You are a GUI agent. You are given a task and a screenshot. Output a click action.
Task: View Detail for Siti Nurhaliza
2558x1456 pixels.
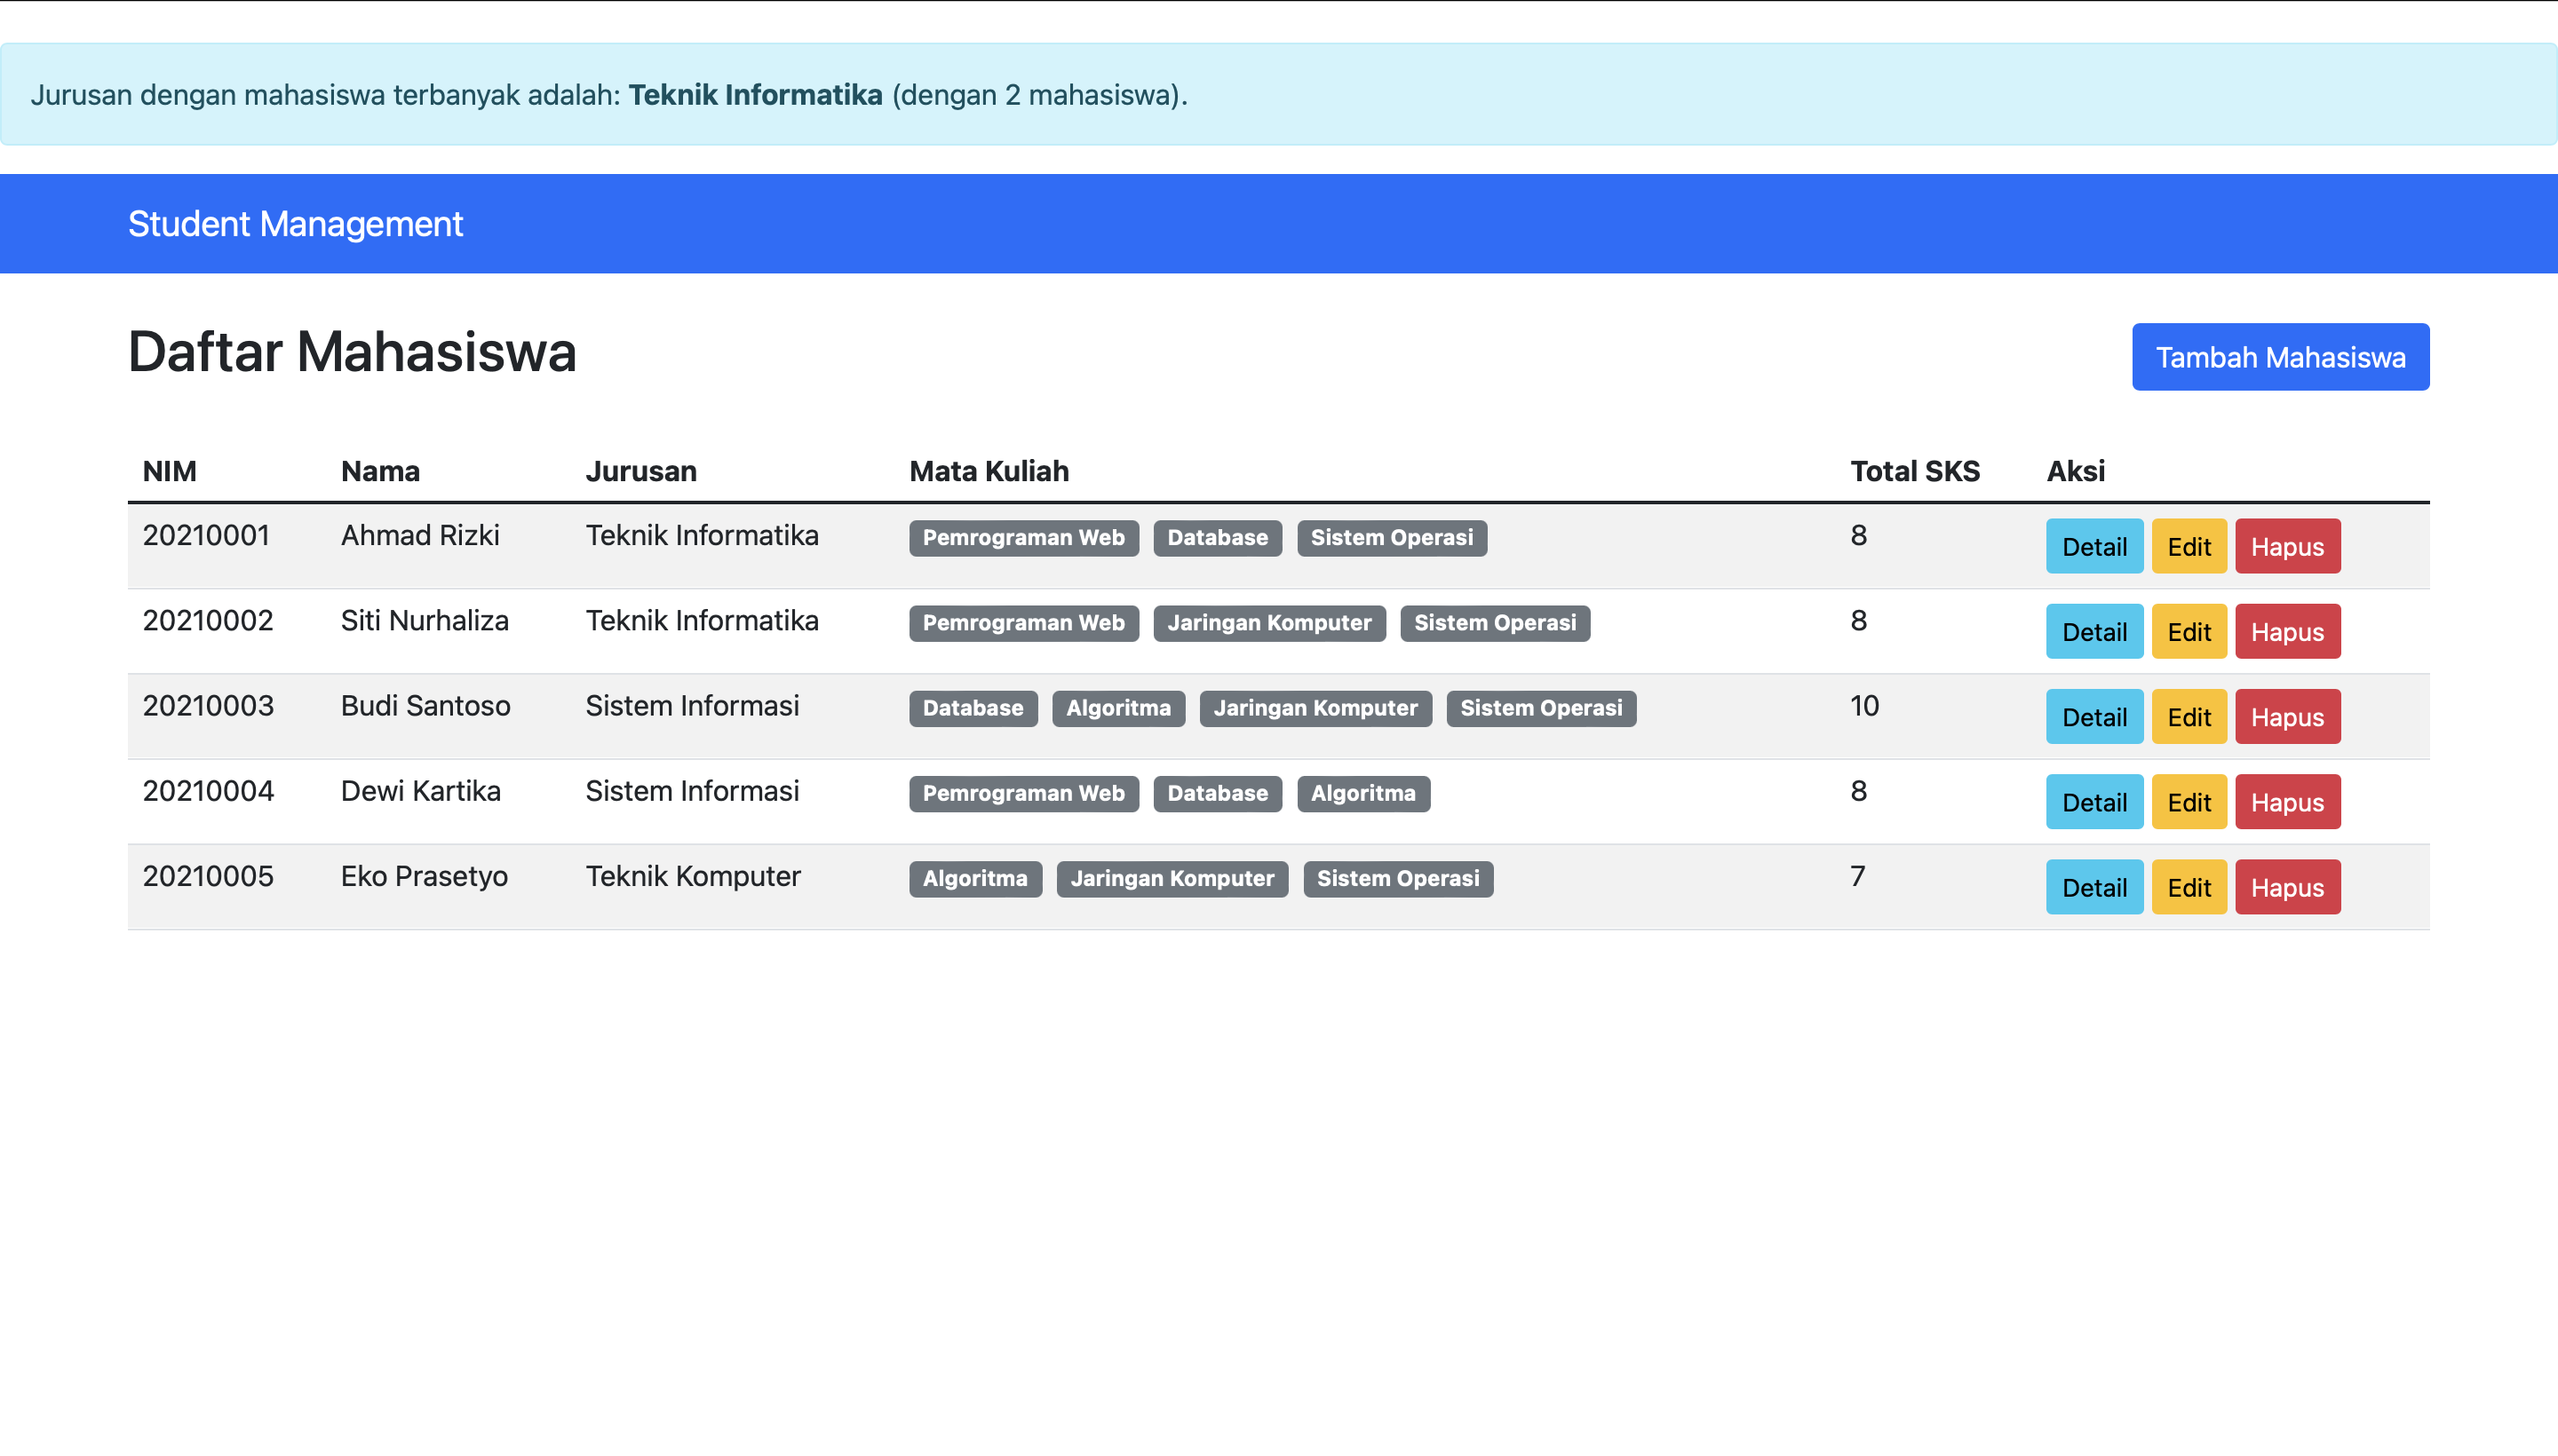[x=2093, y=631]
